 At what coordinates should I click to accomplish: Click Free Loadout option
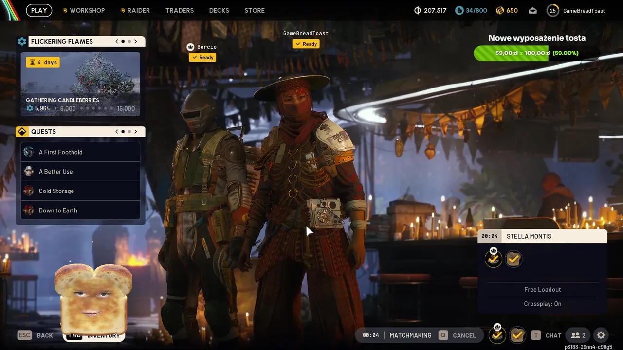tap(542, 289)
